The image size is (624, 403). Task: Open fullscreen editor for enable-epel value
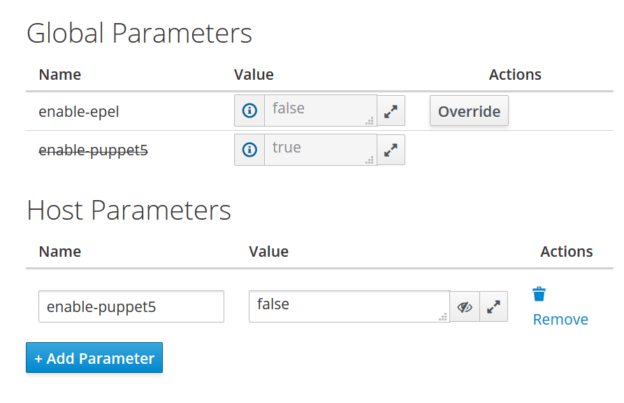pos(391,111)
